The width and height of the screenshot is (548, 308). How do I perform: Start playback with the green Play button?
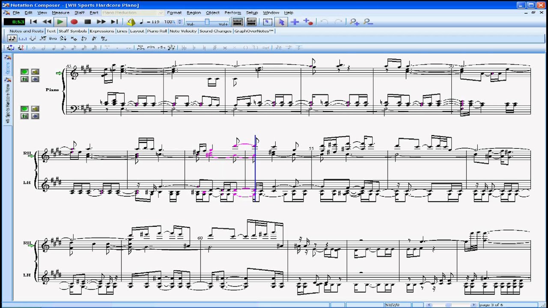[x=60, y=22]
